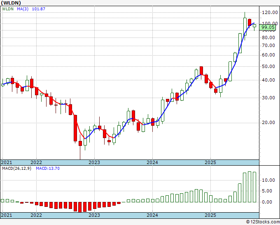Viewport: 280px width, 225px height.
Task: Click the tallest green MACD histogram bar
Action: (250, 187)
